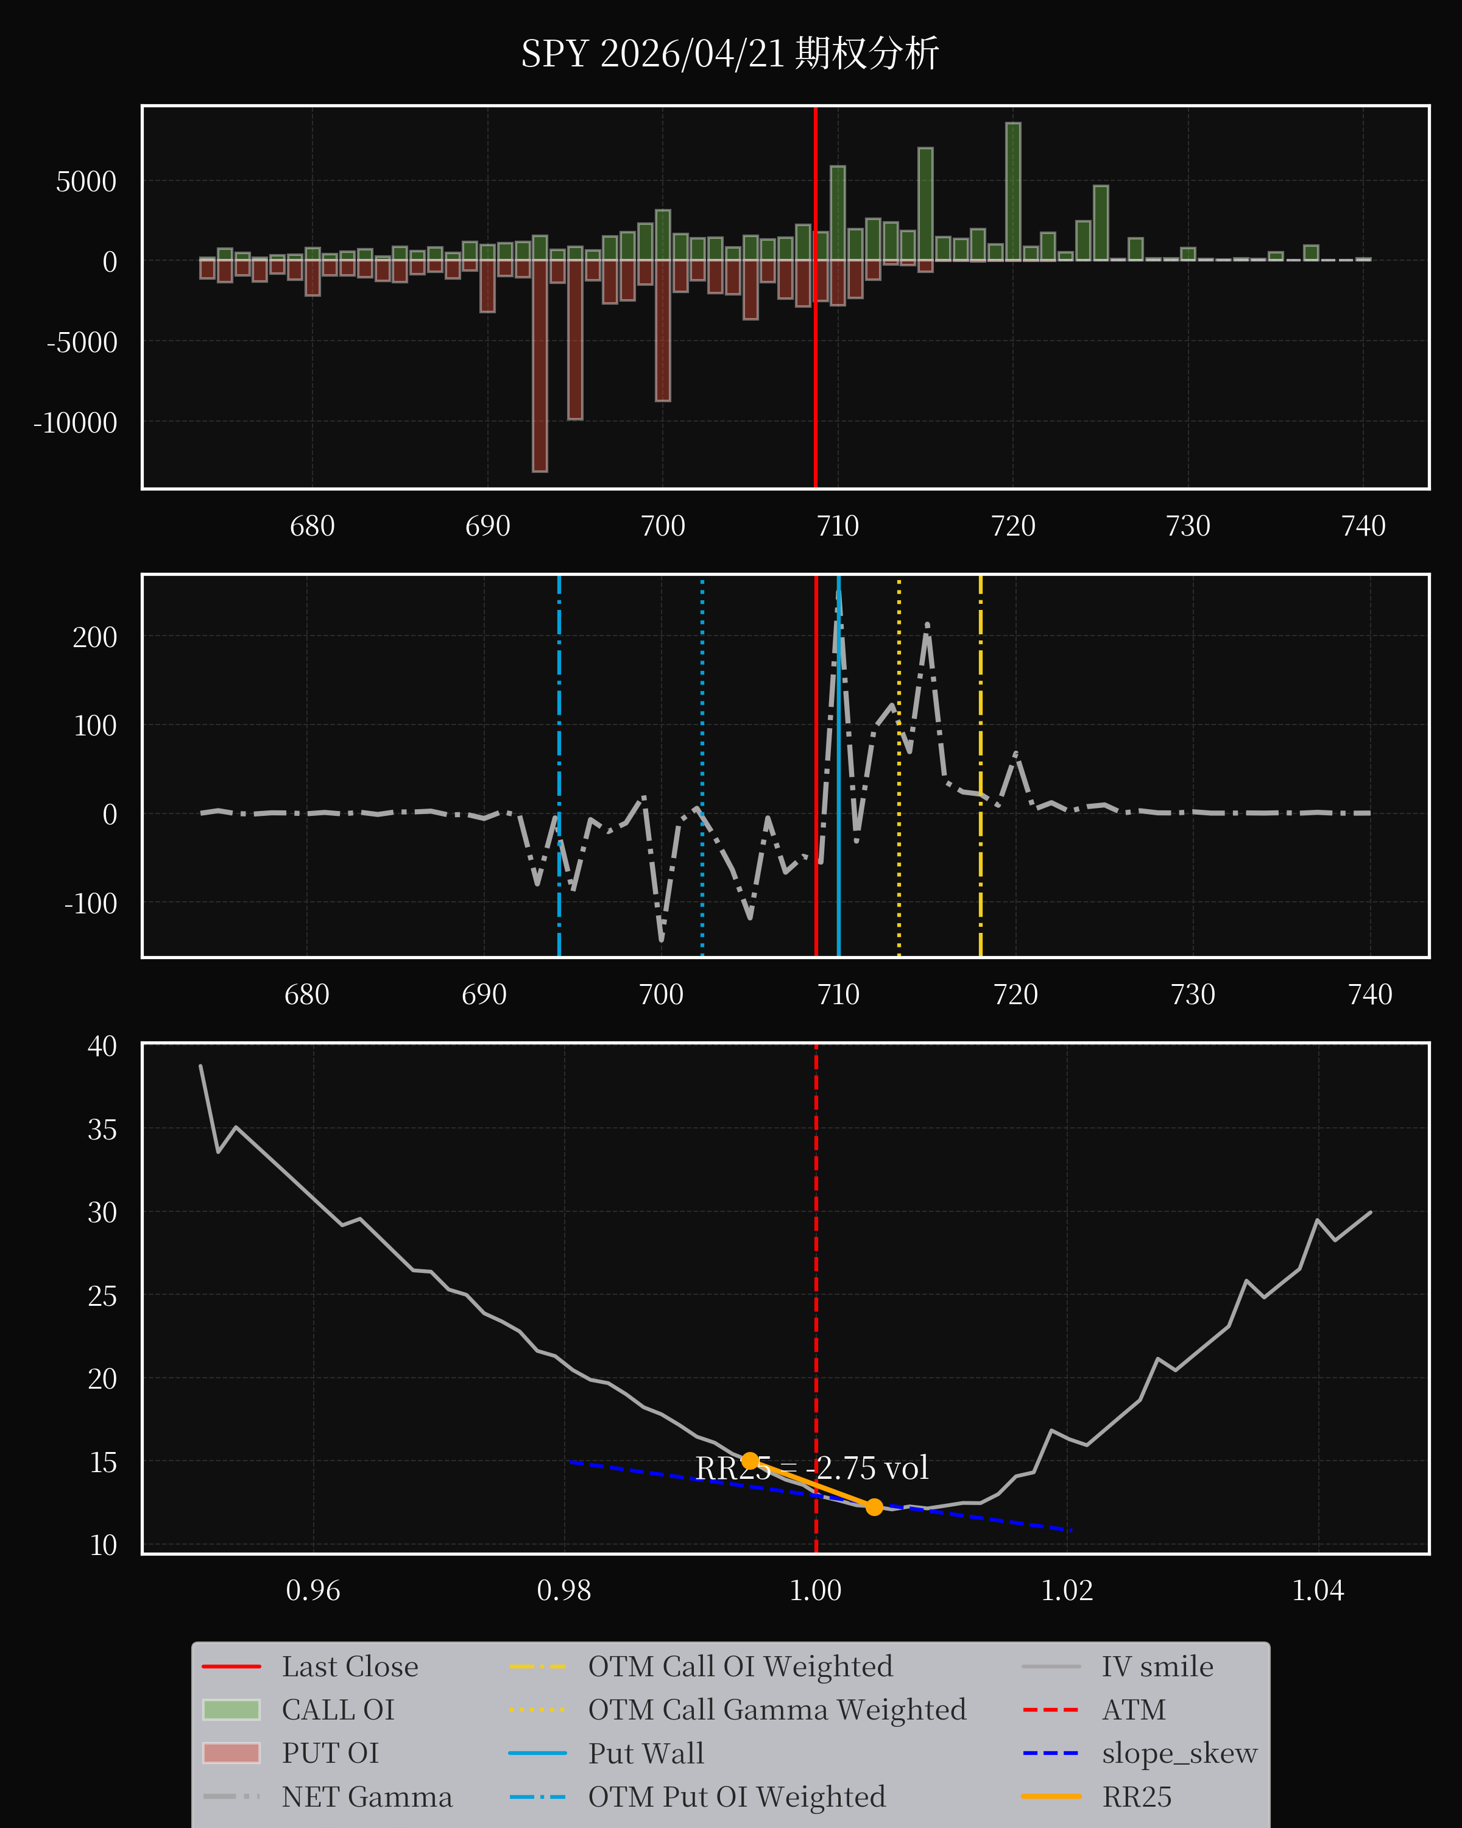Click the put OI bar at strike 700

(x=663, y=331)
